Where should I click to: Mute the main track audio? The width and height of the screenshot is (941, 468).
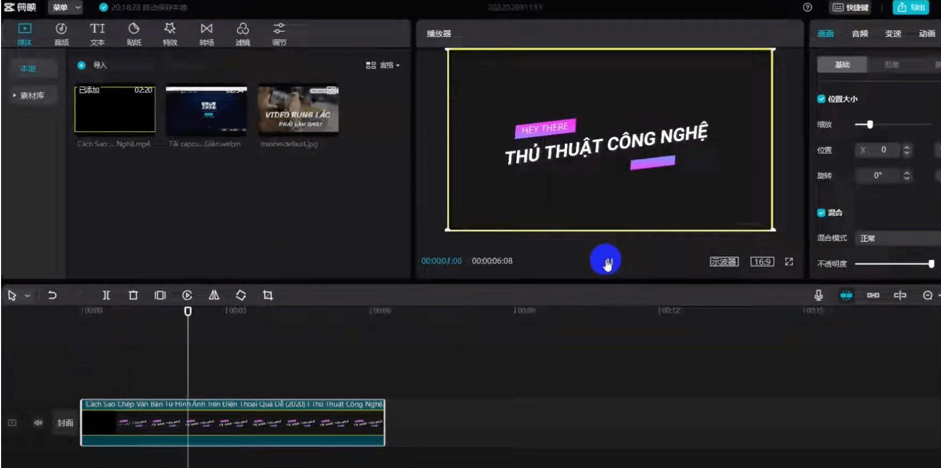pos(38,423)
